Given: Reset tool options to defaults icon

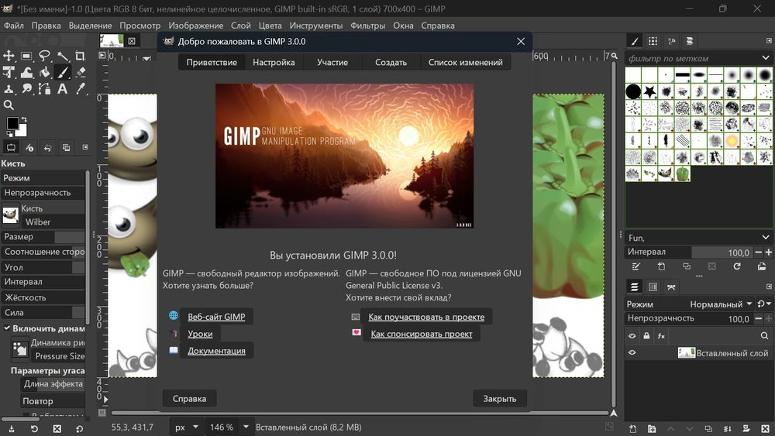Looking at the screenshot, I should point(80,428).
